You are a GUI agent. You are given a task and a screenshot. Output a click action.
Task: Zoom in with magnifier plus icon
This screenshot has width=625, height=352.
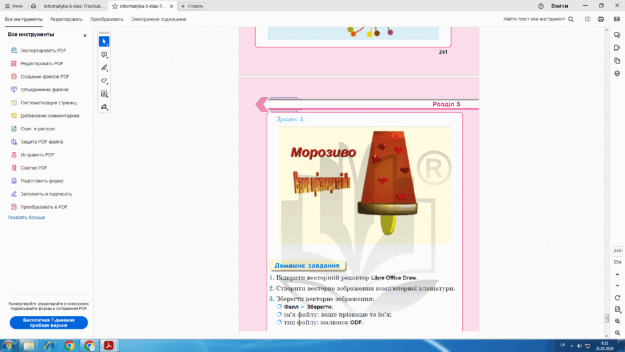point(618,321)
